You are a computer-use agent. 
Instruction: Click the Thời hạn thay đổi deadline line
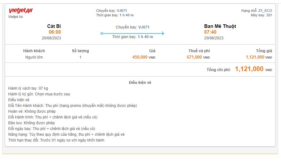pos(56,140)
